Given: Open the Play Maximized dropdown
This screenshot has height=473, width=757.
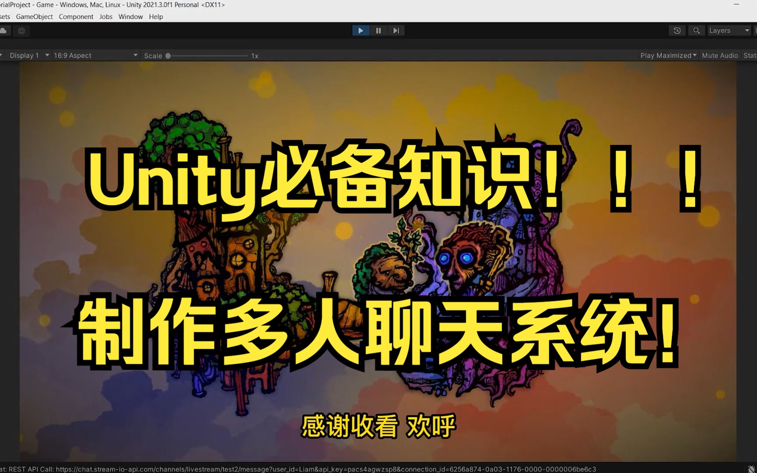Looking at the screenshot, I should click(x=668, y=55).
